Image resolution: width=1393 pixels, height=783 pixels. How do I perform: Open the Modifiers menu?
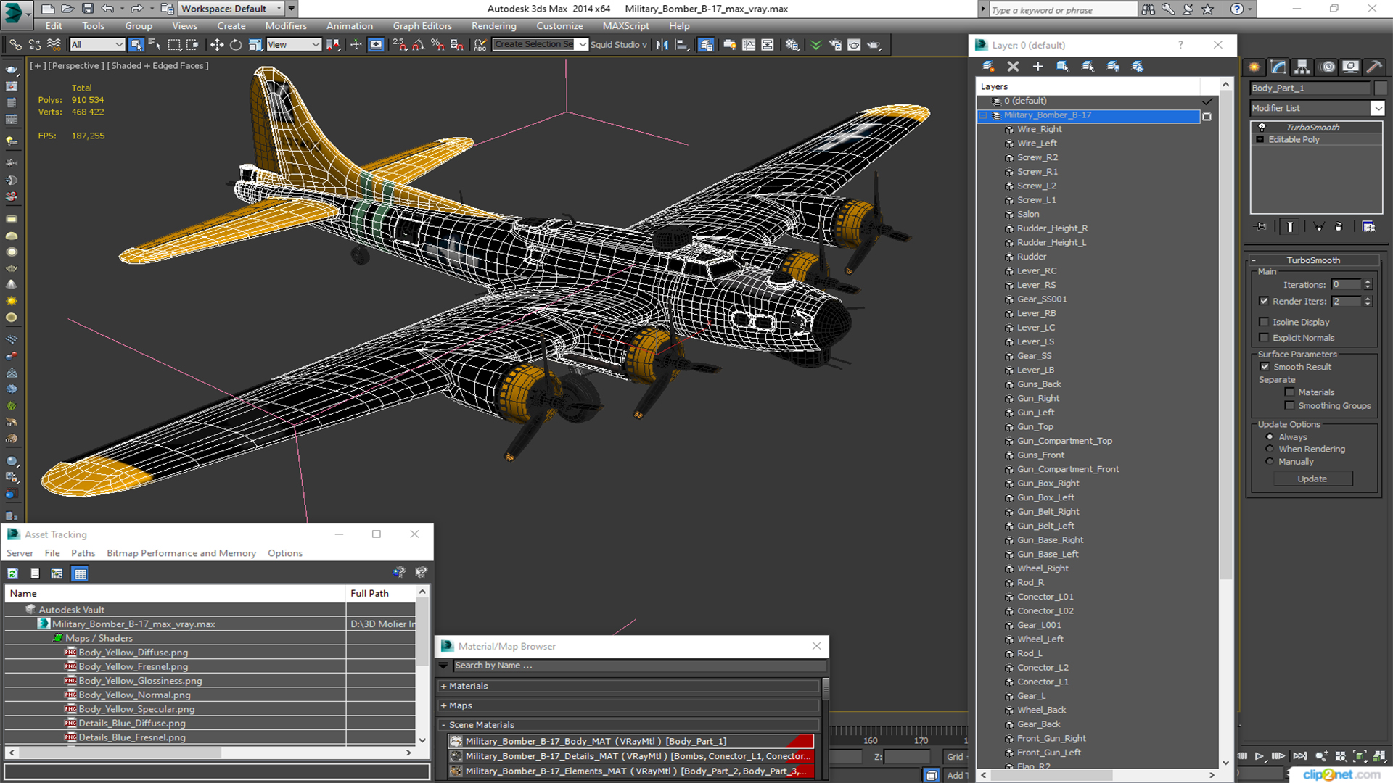tap(286, 26)
